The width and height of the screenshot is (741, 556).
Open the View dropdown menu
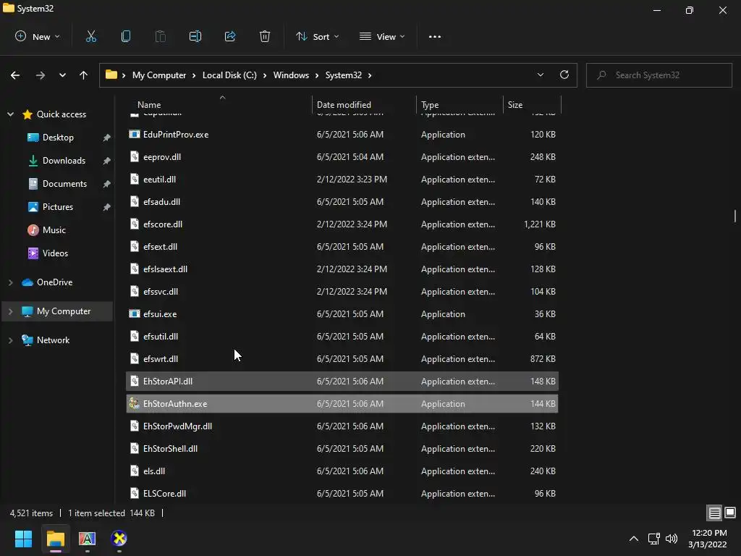click(382, 36)
